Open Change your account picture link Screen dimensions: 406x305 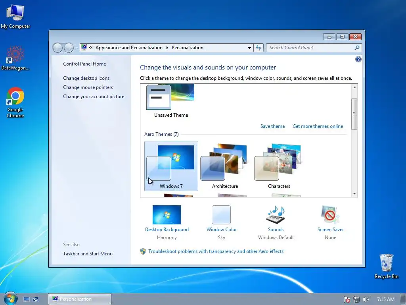pos(94,96)
